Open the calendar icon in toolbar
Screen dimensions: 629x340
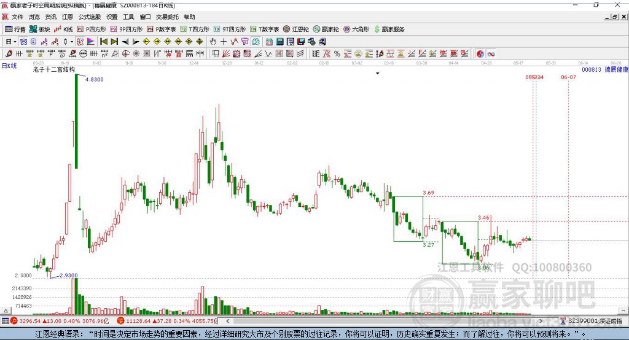click(x=269, y=42)
